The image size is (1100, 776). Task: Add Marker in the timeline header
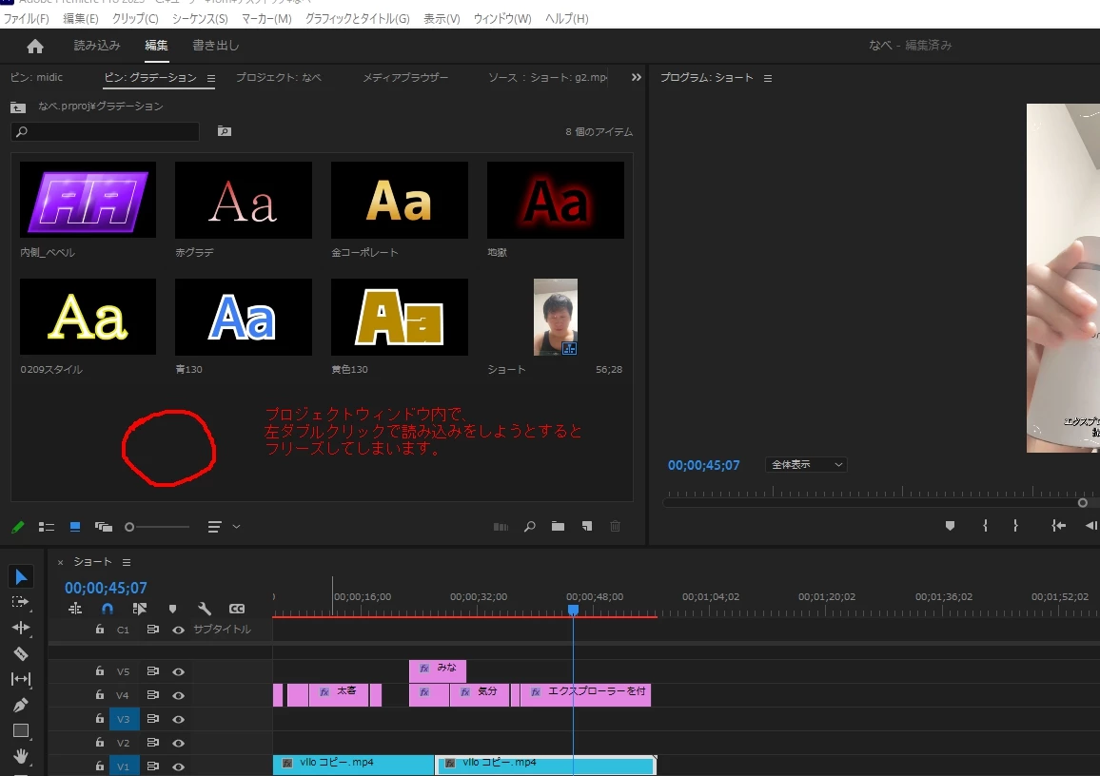tap(172, 609)
